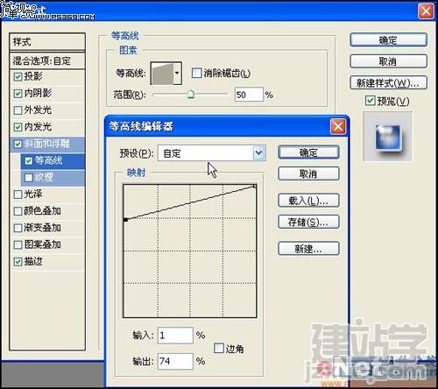
Task: Click the style preview thumbnail
Action: tap(388, 137)
